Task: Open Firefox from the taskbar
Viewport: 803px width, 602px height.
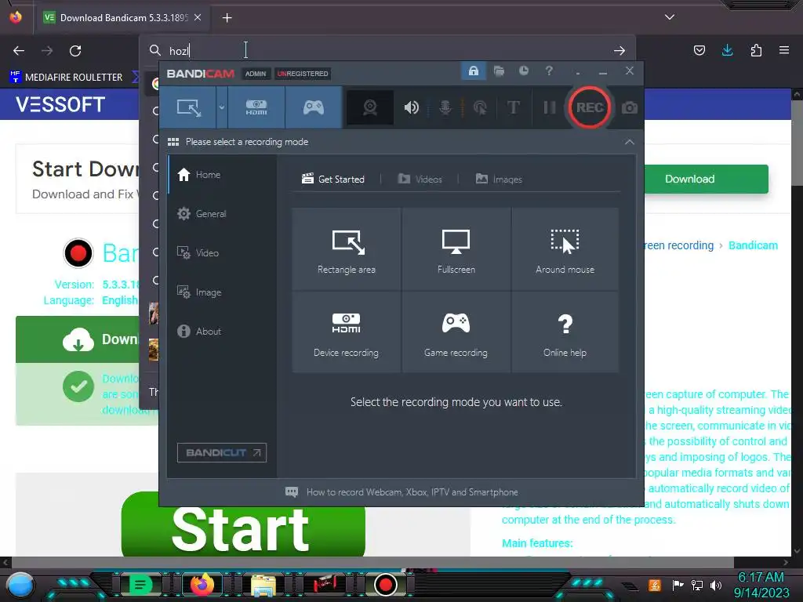Action: point(202,585)
